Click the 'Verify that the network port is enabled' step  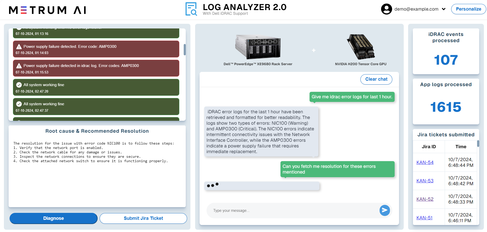pyautogui.click(x=58, y=148)
